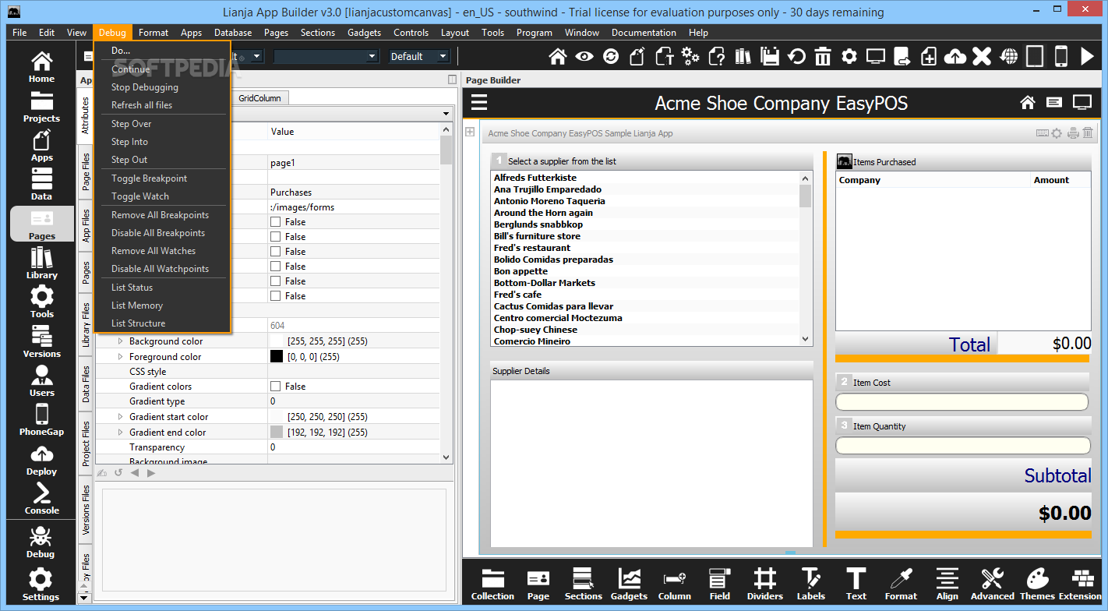
Task: Select the Library Files vertical tab
Action: pos(86,325)
